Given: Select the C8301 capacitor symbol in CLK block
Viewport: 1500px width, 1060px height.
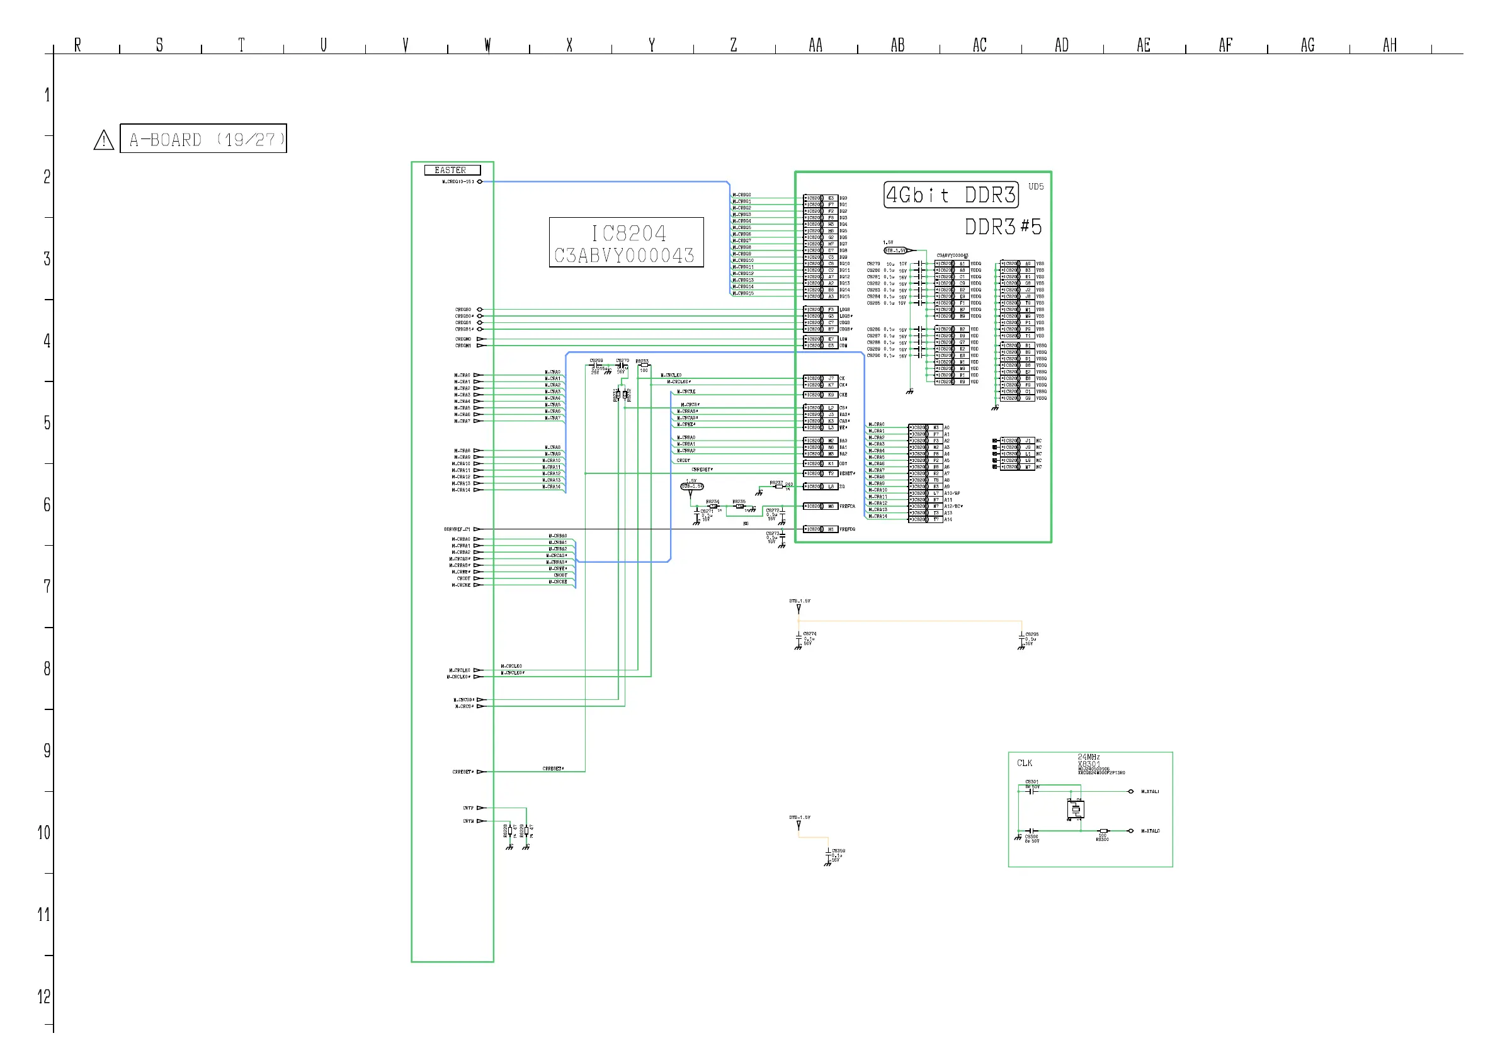Looking at the screenshot, I should pos(1031,792).
